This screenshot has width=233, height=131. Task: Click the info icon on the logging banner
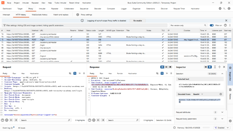(82, 20)
